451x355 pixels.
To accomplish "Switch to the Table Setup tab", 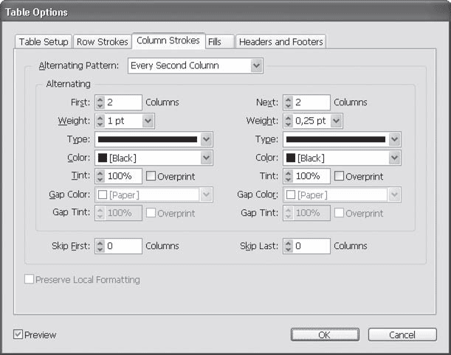I will point(44,42).
